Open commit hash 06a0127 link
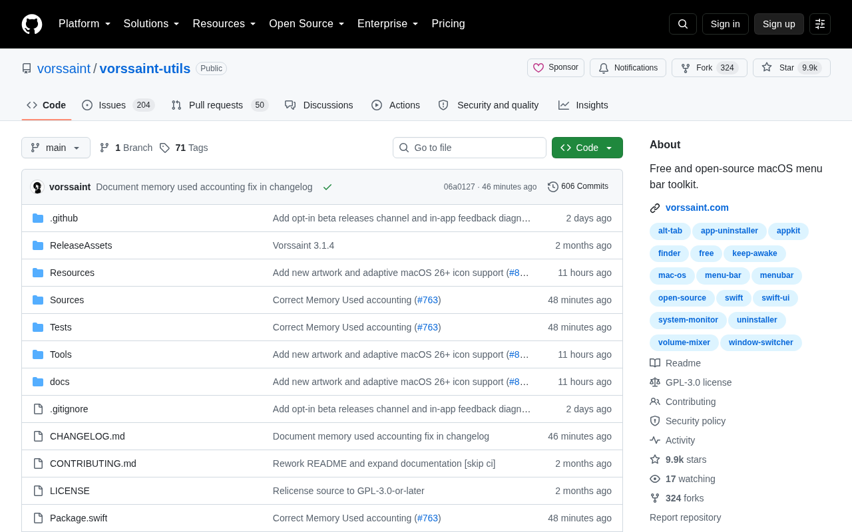The height and width of the screenshot is (532, 852). pos(459,187)
